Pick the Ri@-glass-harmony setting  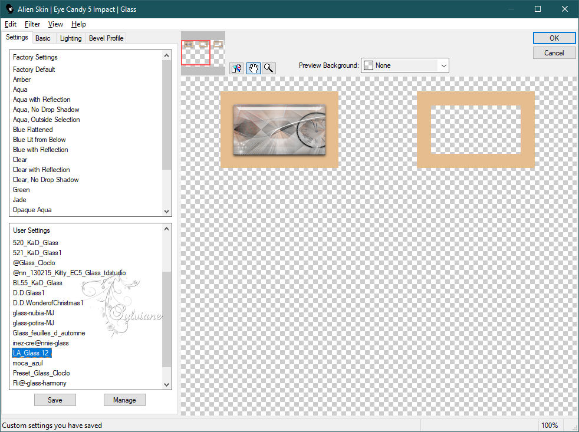tap(40, 383)
